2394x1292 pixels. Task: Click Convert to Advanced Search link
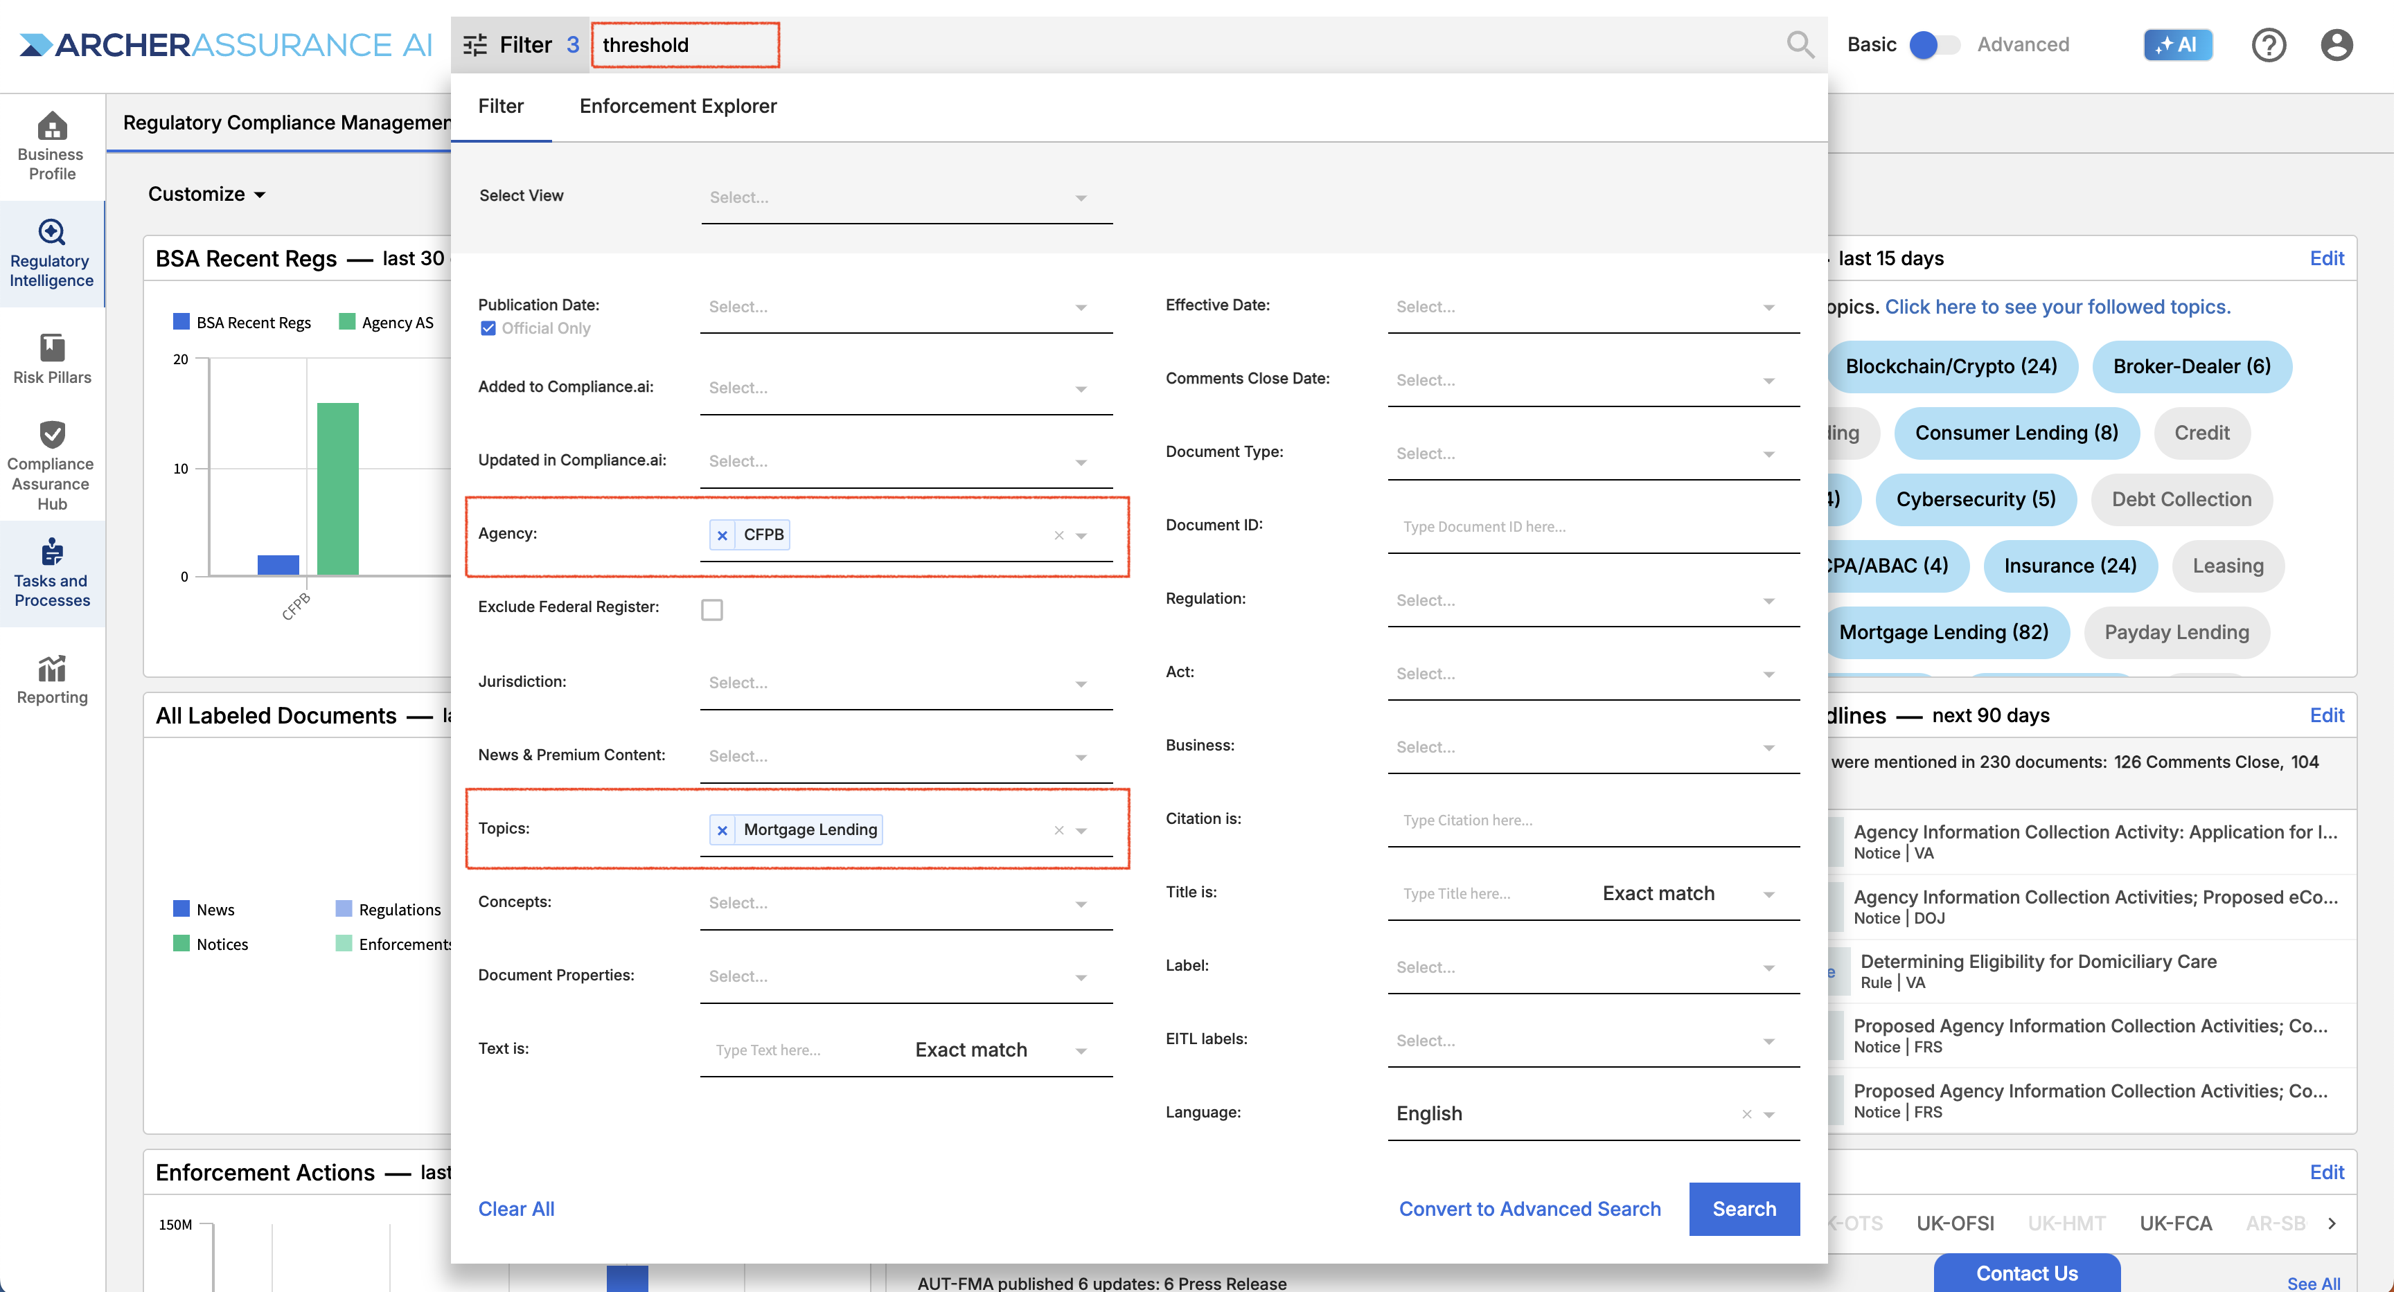click(1529, 1208)
